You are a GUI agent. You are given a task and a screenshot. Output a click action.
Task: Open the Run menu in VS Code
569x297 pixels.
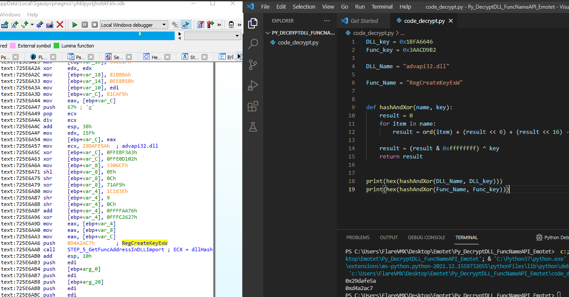[360, 6]
